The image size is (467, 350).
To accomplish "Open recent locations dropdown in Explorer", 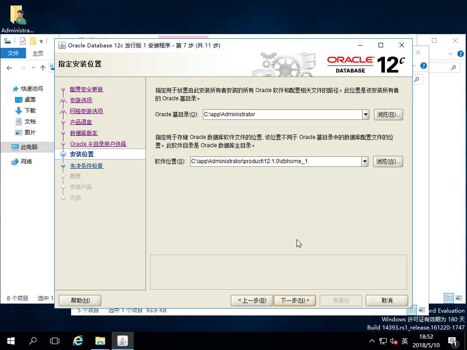I will 33,68.
